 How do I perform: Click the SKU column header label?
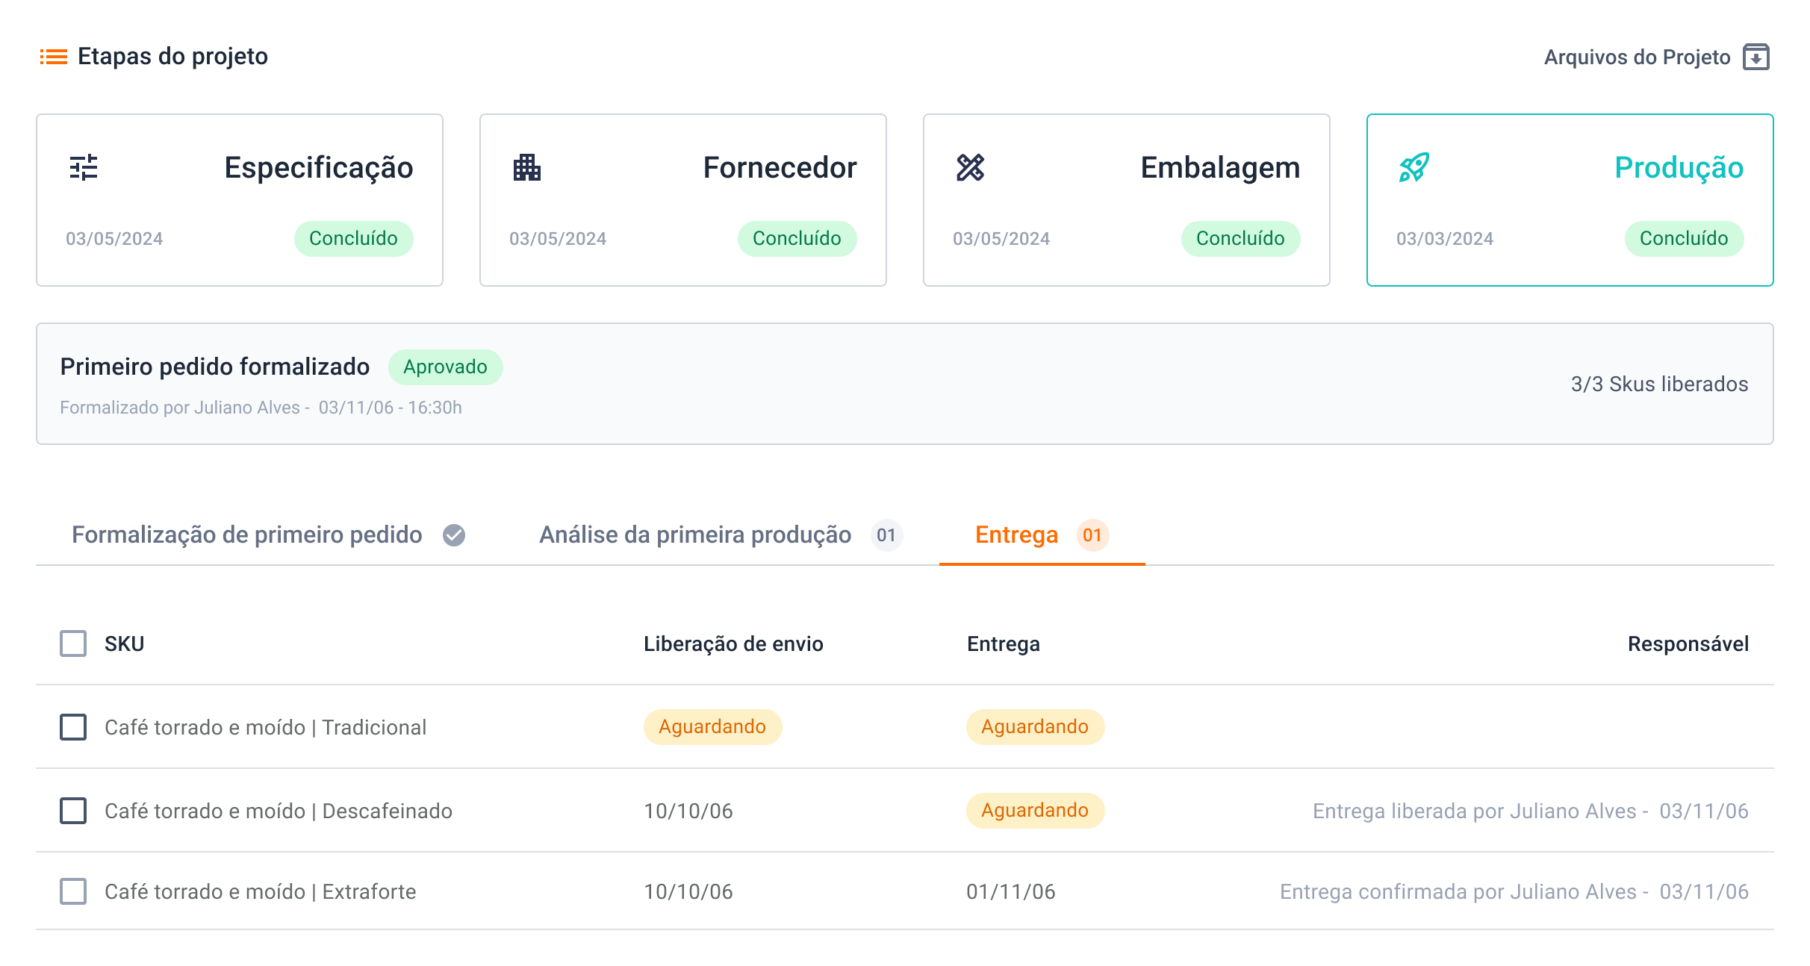(x=125, y=644)
